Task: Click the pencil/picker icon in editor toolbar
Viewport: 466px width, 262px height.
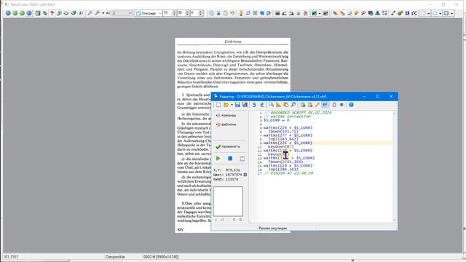Action: pyautogui.click(x=317, y=105)
